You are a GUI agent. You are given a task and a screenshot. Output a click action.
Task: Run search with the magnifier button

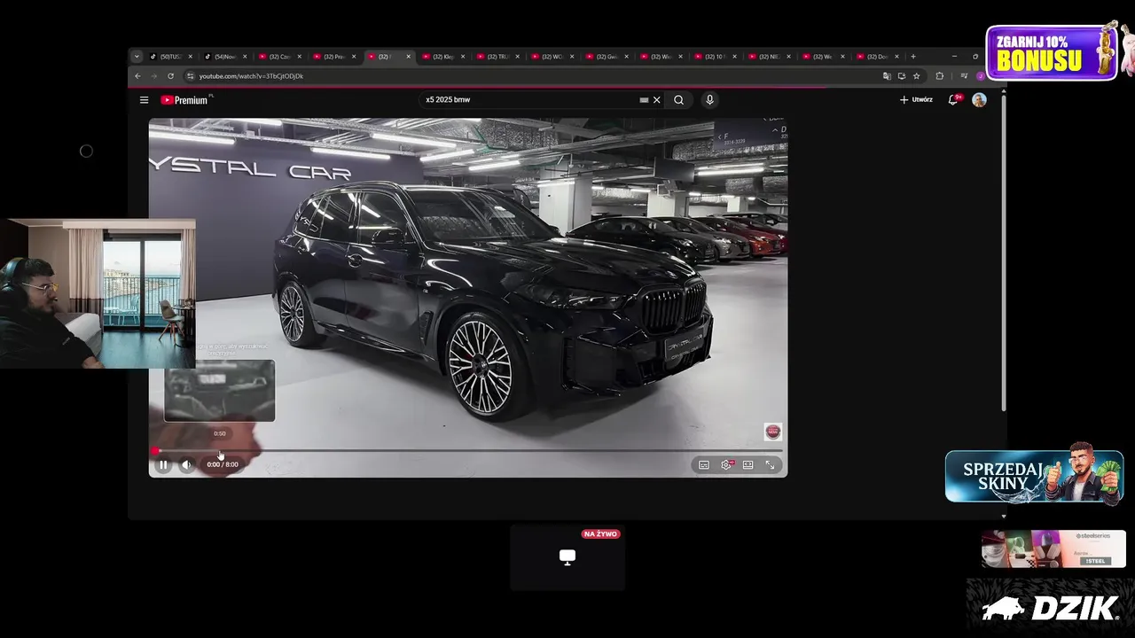click(678, 100)
